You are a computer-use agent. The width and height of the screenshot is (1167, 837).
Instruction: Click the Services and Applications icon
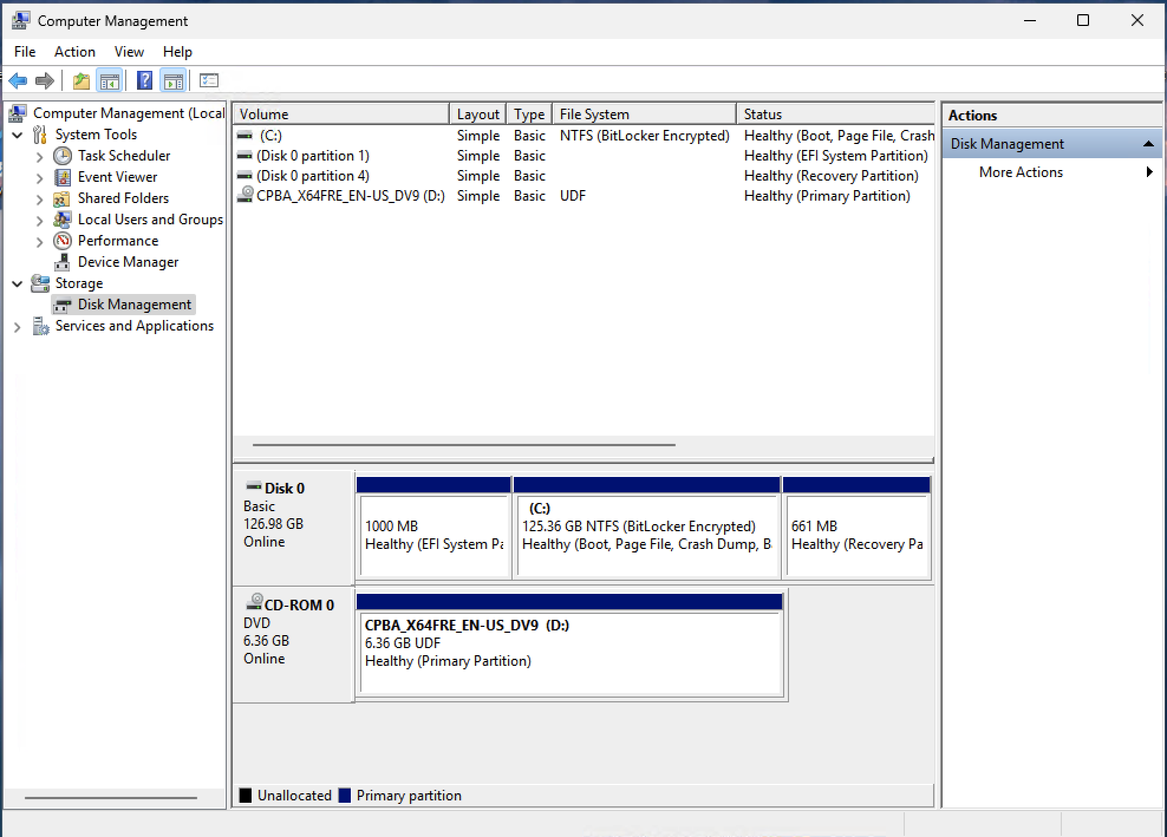point(40,326)
